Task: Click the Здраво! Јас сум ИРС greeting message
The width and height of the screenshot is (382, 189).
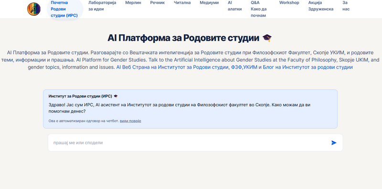Action: (x=180, y=108)
